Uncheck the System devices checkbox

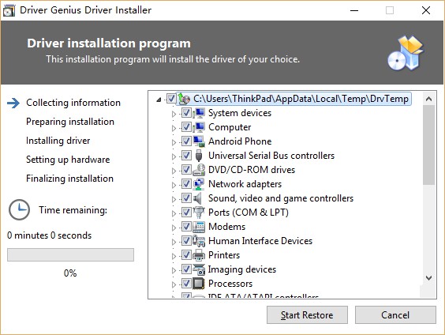click(186, 113)
